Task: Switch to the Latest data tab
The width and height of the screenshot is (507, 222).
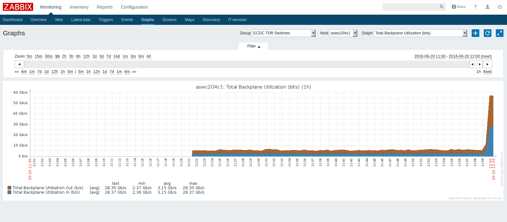Action: click(81, 20)
